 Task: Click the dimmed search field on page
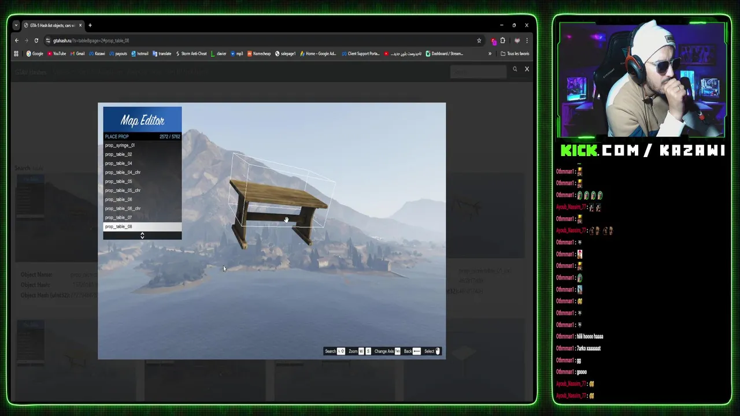478,72
